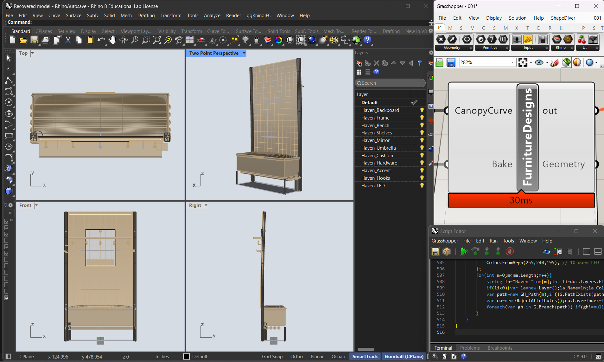This screenshot has height=362, width=604.
Task: Stop script with red hand icon
Action: (509, 251)
